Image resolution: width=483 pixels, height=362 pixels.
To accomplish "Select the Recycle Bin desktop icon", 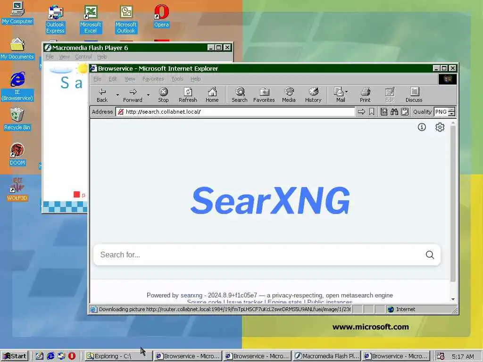I will coord(17,119).
